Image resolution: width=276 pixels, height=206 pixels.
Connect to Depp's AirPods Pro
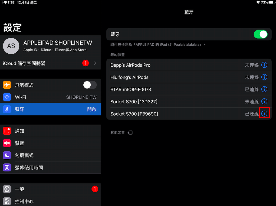point(189,65)
